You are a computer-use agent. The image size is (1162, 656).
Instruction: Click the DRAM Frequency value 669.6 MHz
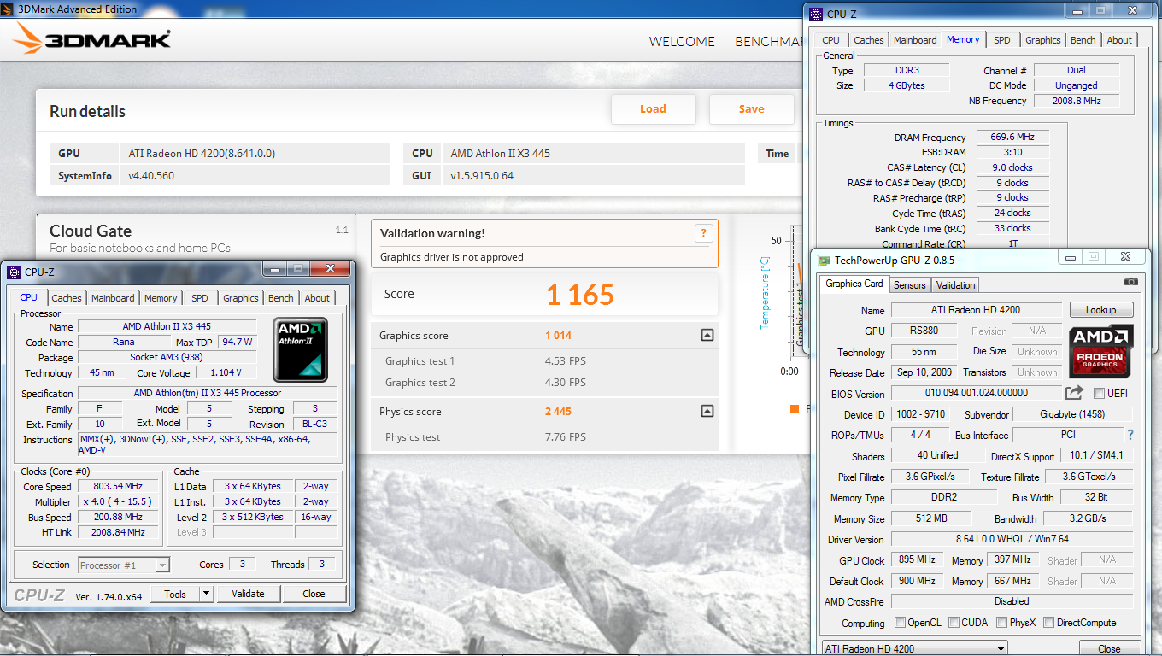[1012, 137]
